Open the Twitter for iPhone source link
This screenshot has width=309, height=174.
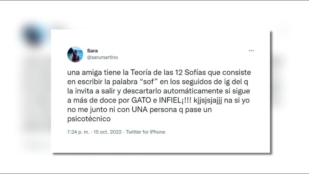coord(146,132)
